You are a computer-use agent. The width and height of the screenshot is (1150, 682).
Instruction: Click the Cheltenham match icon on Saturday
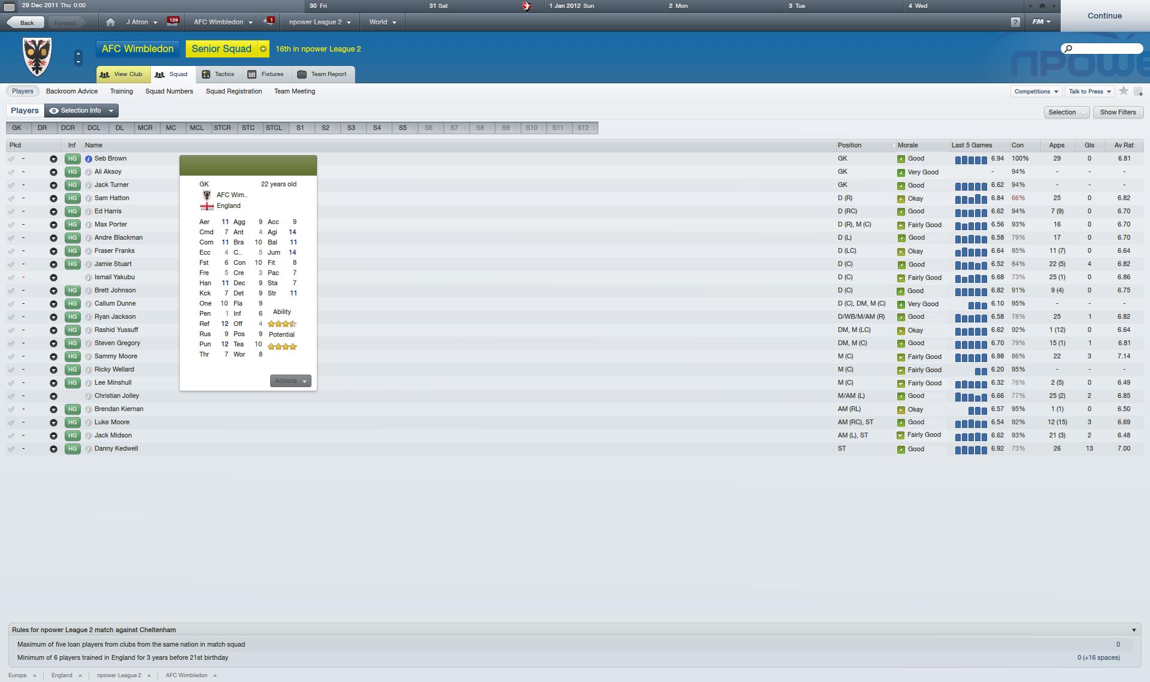(x=527, y=6)
